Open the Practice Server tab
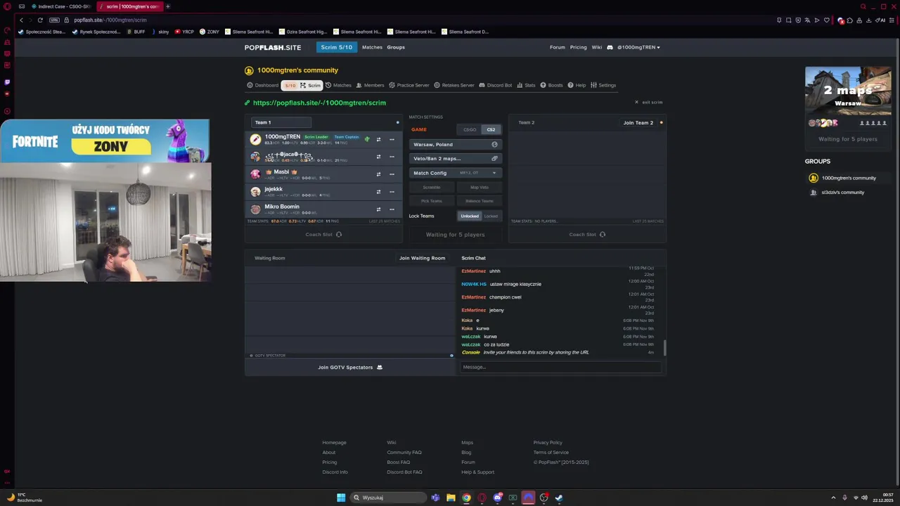 [409, 85]
